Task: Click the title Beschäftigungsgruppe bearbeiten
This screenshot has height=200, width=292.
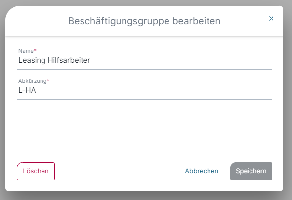Action: click(x=144, y=21)
